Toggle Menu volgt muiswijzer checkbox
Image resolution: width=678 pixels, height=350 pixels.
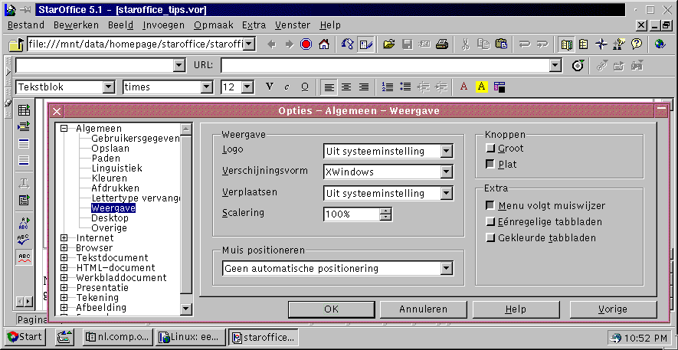pyautogui.click(x=490, y=206)
